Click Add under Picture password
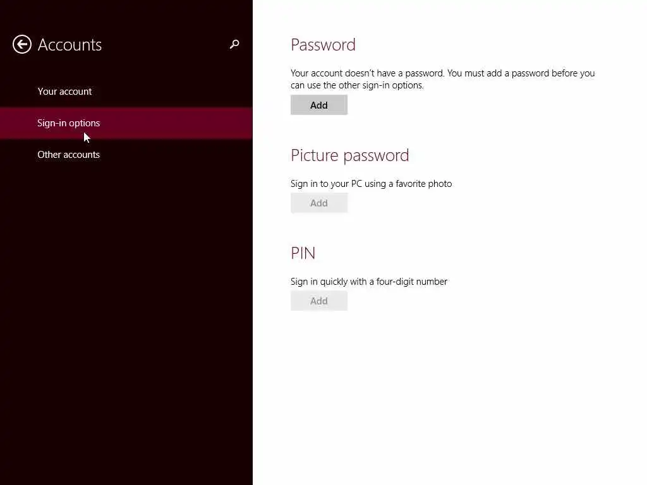647x485 pixels. coord(319,203)
